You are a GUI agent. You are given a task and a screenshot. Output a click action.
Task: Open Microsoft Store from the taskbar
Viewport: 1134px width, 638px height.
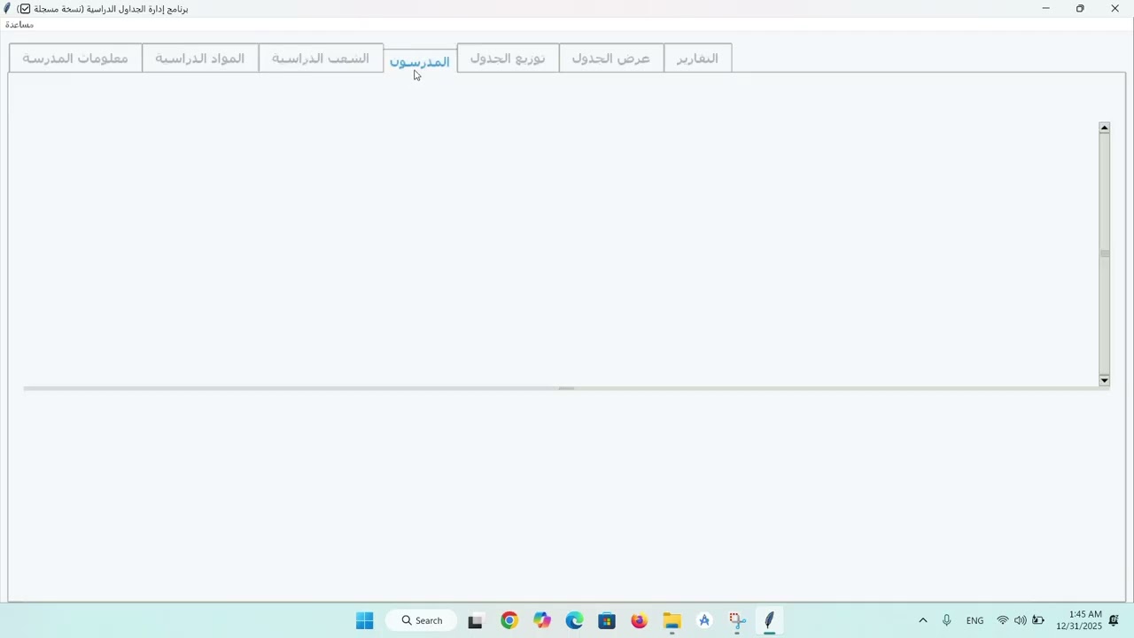607,620
